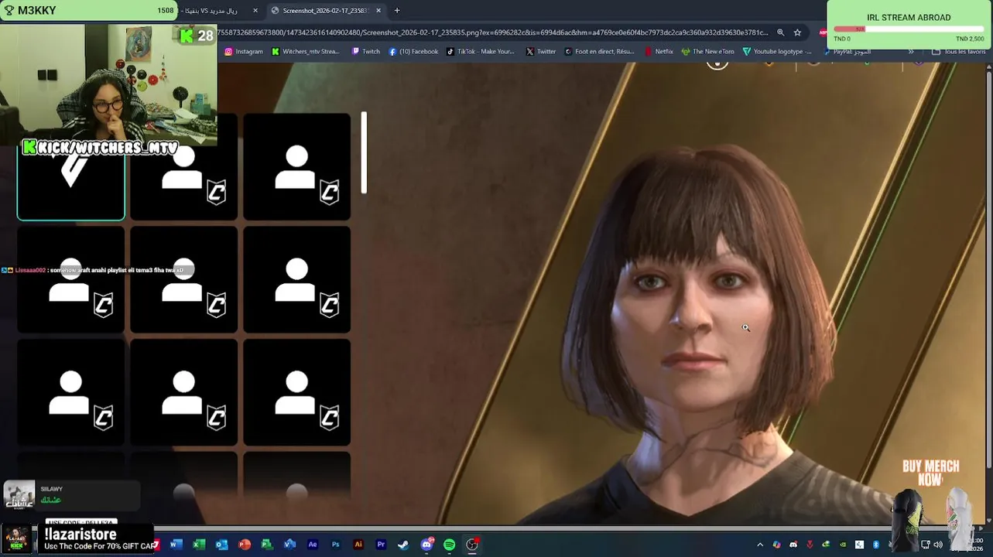Open Word from the taskbar

pyautogui.click(x=176, y=545)
